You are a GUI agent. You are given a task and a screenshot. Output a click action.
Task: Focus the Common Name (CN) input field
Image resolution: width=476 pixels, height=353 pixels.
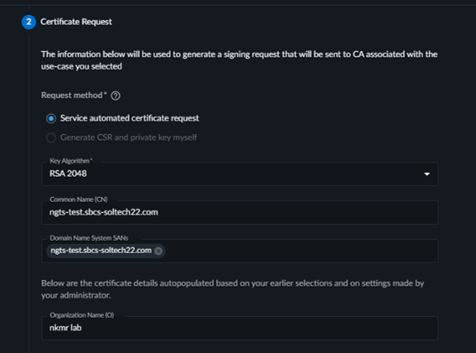240,212
